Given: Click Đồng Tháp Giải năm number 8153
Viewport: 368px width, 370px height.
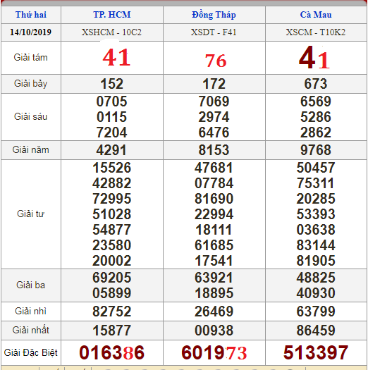Looking at the screenshot, I should 214,150.
